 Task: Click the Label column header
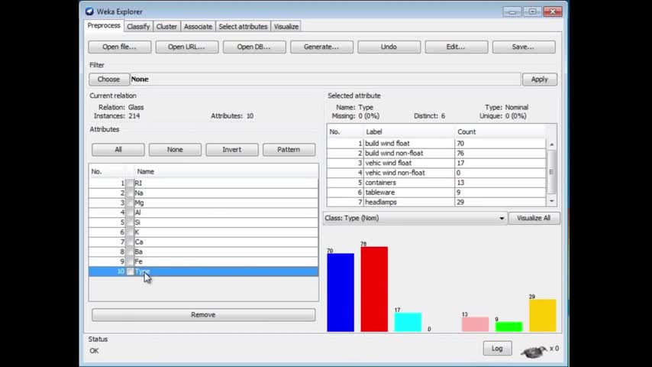tap(409, 132)
